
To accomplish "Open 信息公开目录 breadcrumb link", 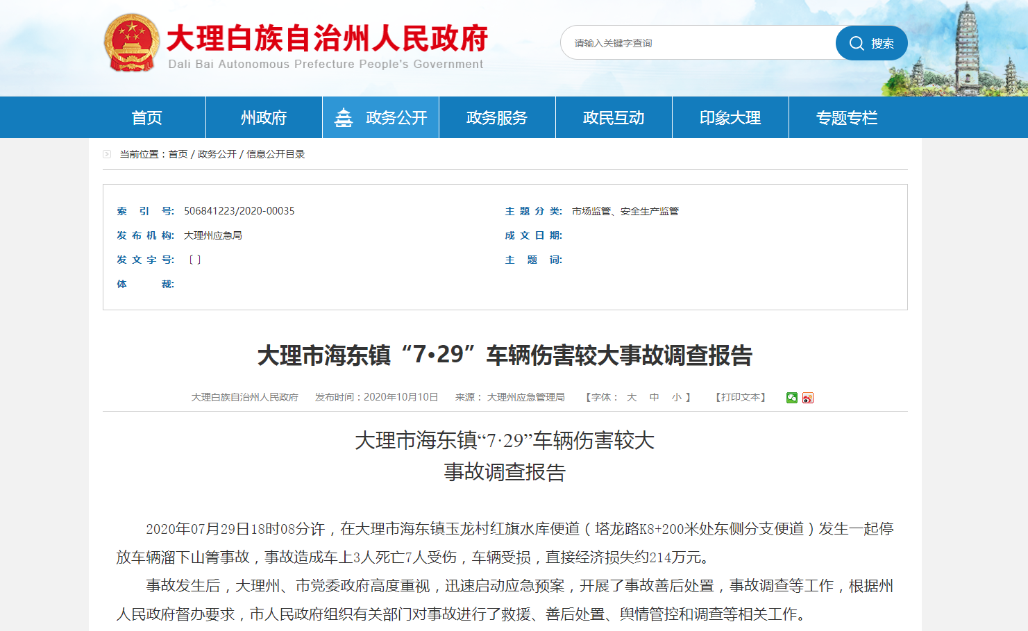I will click(276, 154).
